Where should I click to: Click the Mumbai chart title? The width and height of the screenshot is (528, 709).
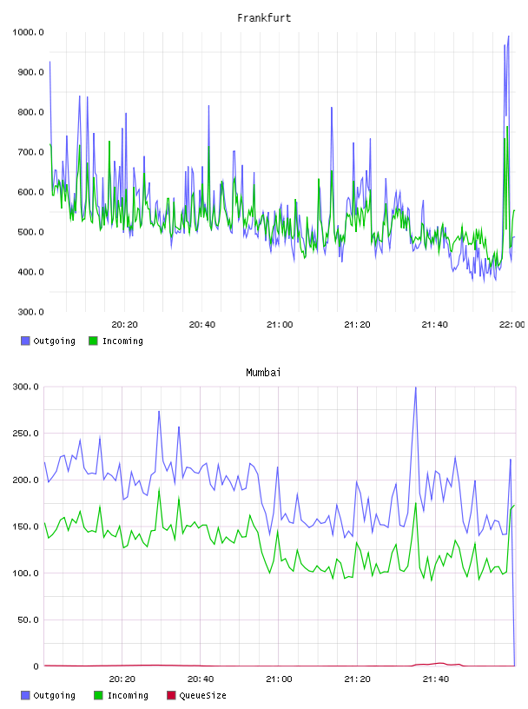tap(263, 373)
